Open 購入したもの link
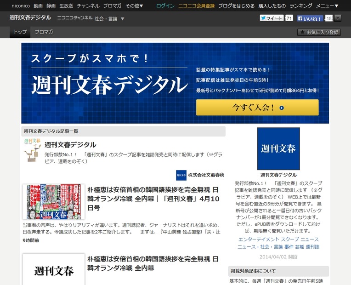This screenshot has width=351, height=285. pos(272,6)
